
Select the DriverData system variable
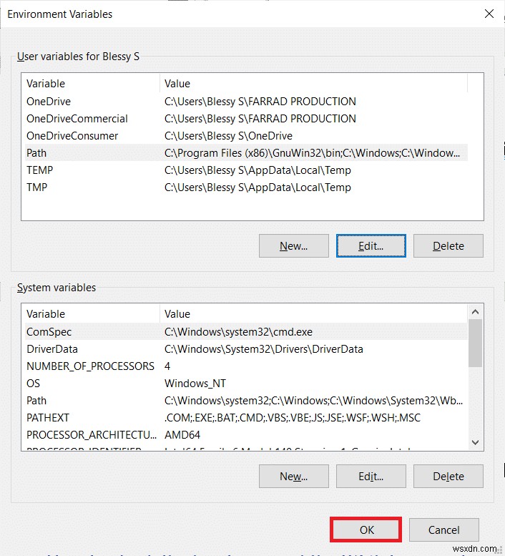pyautogui.click(x=246, y=349)
